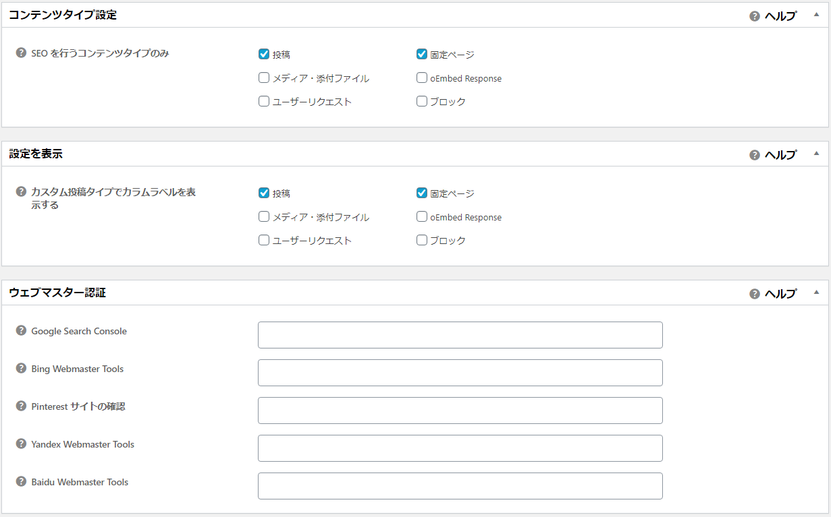Click help icon next to Google Search Console

[x=21, y=331]
